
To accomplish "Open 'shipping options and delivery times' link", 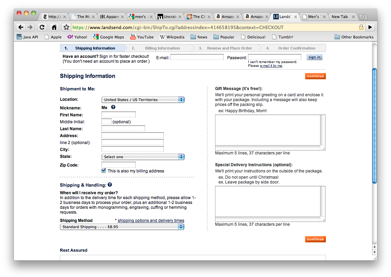I will click(151, 221).
